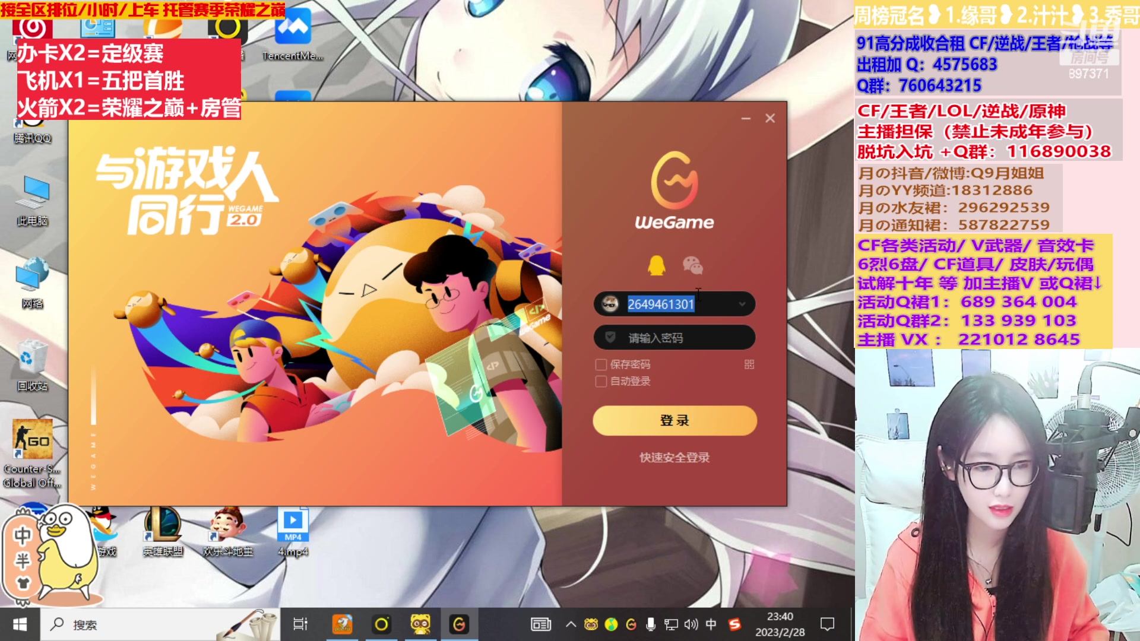Select the 欢乐斗地主 desktop shortcut

pos(228,532)
